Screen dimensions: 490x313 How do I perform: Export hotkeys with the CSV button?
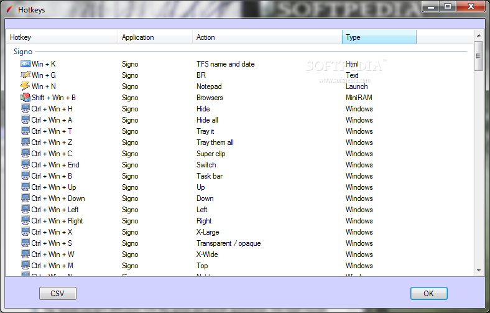pyautogui.click(x=58, y=293)
